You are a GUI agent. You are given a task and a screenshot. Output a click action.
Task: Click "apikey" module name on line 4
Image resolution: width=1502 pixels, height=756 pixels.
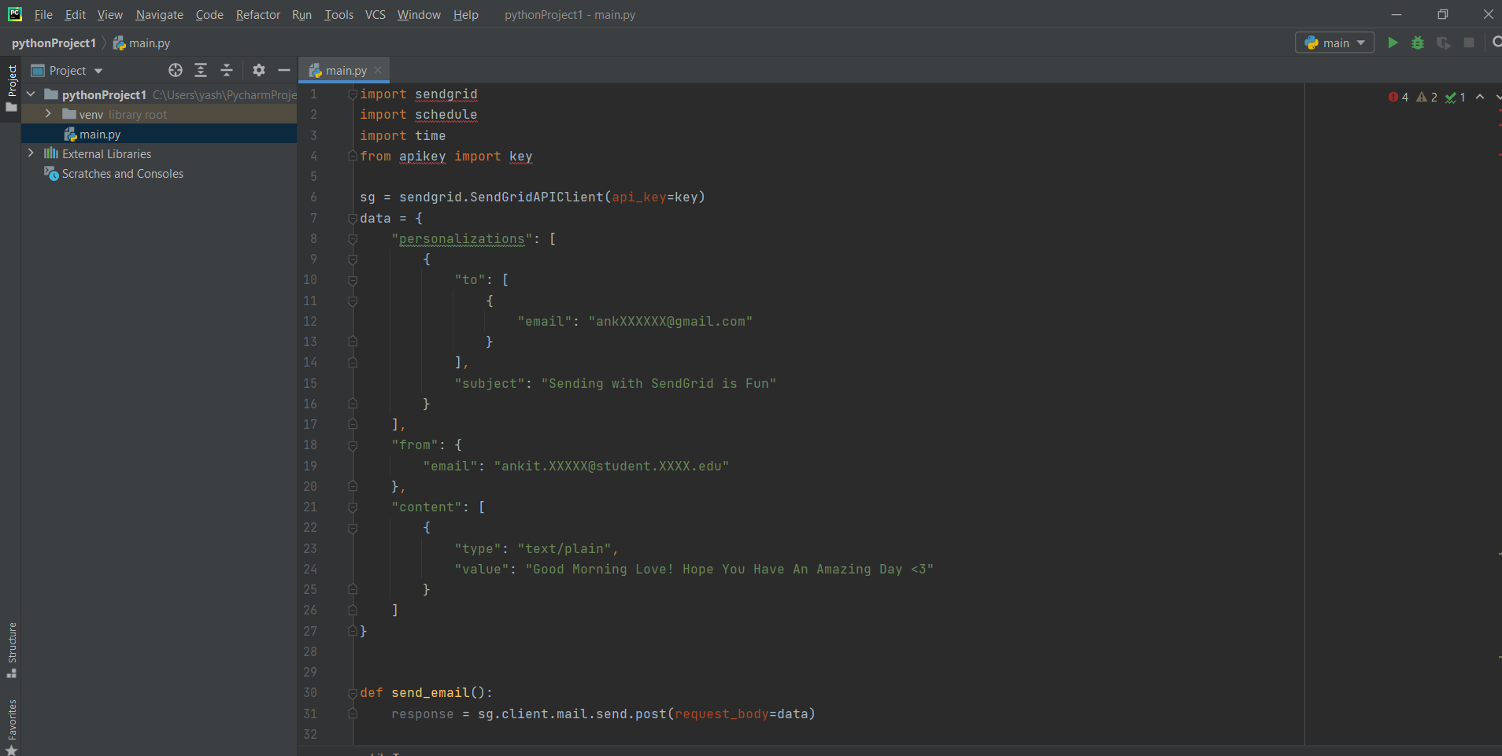[x=423, y=157]
